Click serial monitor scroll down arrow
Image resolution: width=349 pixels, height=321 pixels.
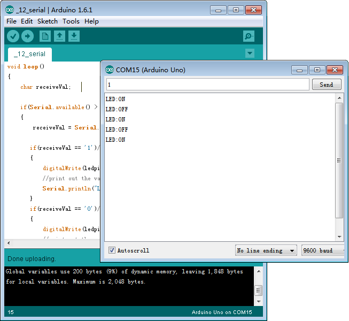[x=339, y=237]
